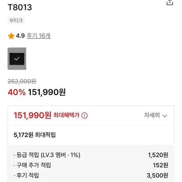Open the 후기 16개 reviews link
Screen dimensions: 182x182
pos(39,36)
